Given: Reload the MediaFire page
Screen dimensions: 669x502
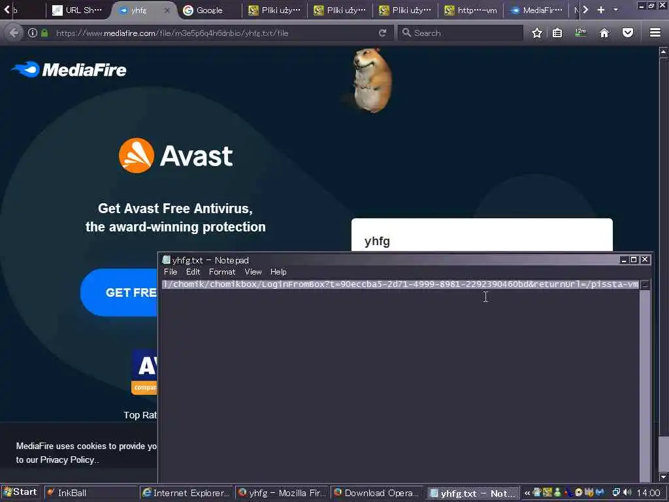Looking at the screenshot, I should click(382, 33).
